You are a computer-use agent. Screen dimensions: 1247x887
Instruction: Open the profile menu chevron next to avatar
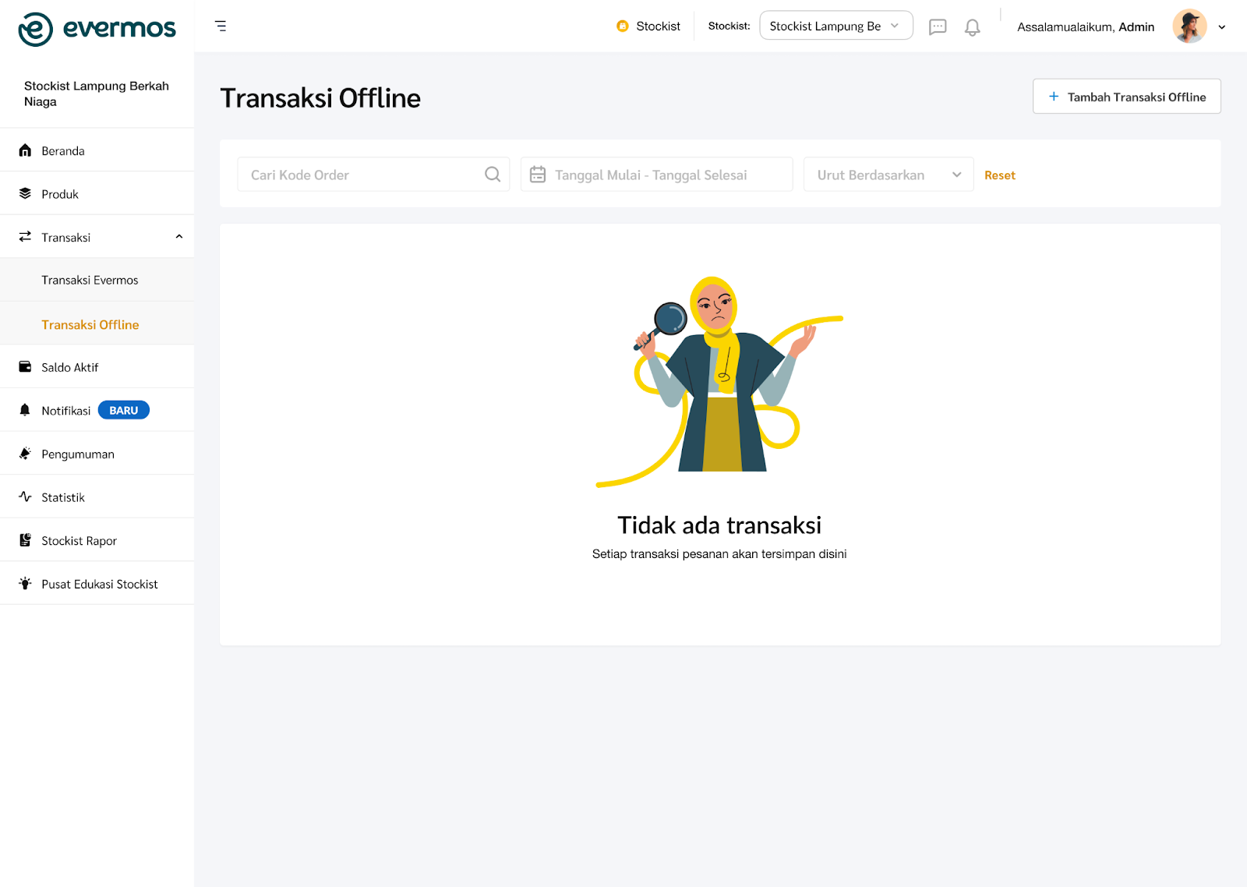[1222, 27]
